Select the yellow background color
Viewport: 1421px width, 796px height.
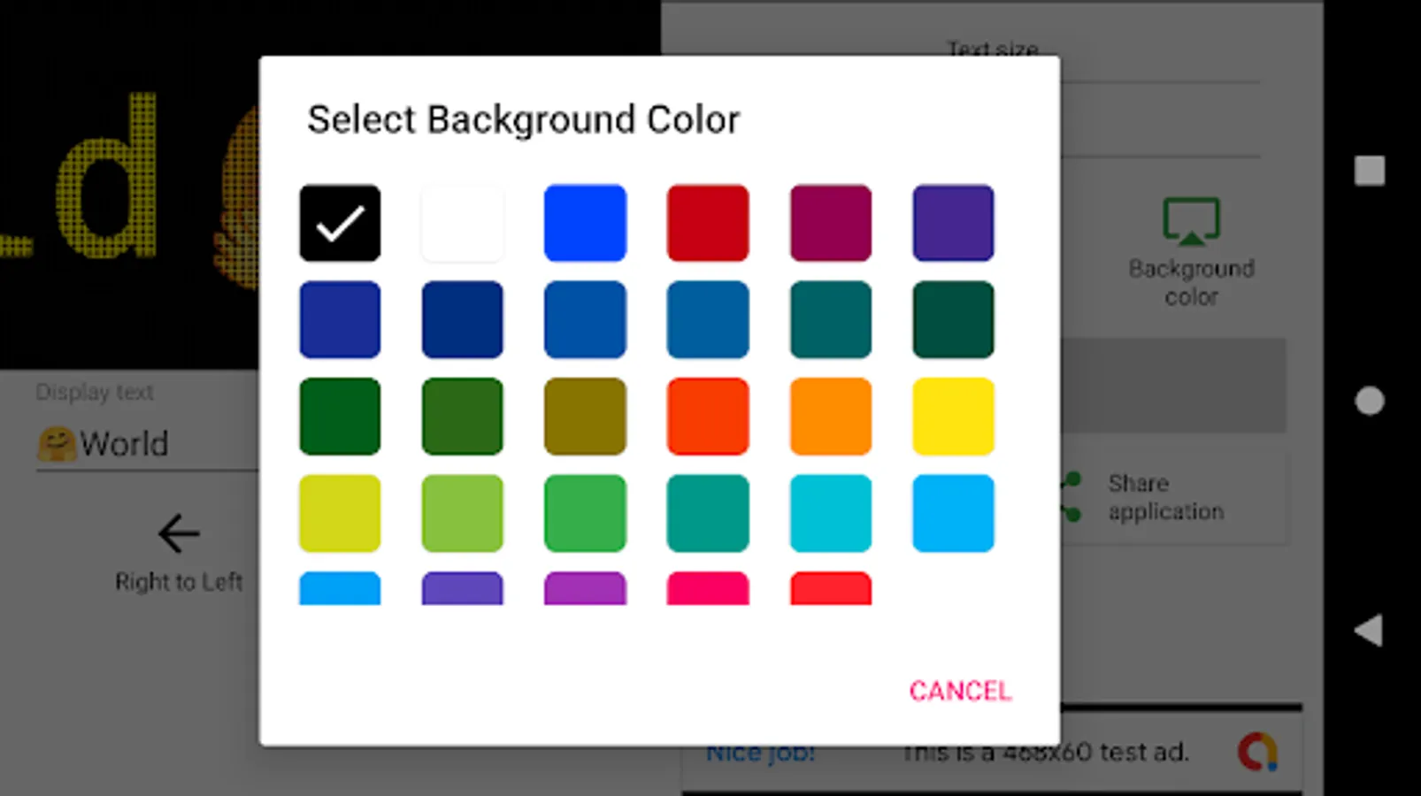pos(953,416)
